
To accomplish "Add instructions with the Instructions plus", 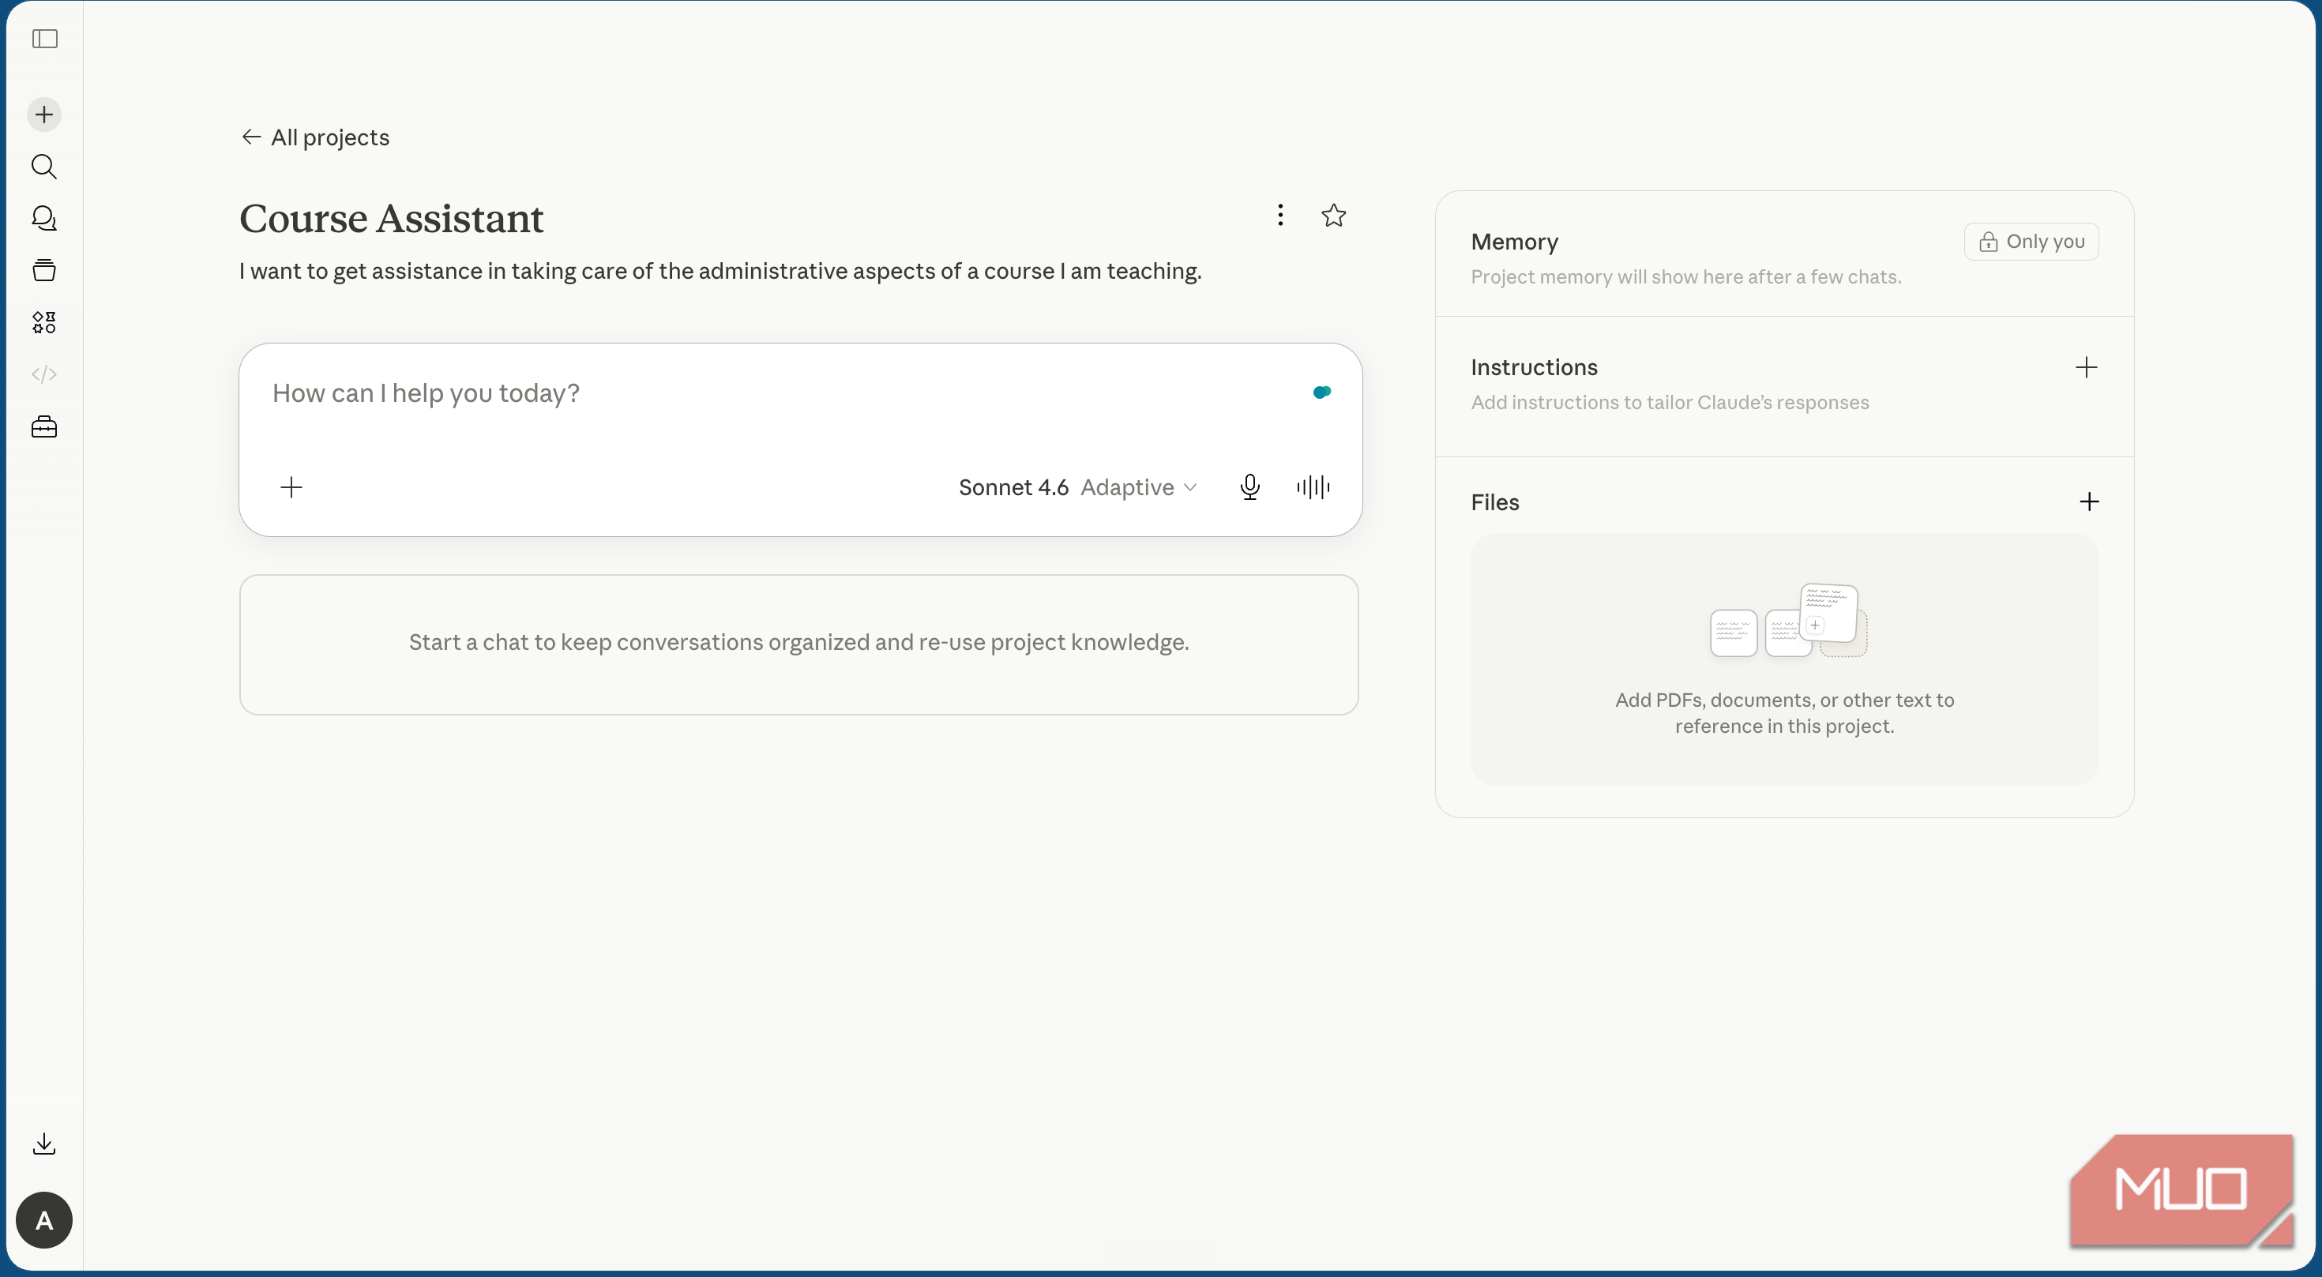I will coord(2086,366).
